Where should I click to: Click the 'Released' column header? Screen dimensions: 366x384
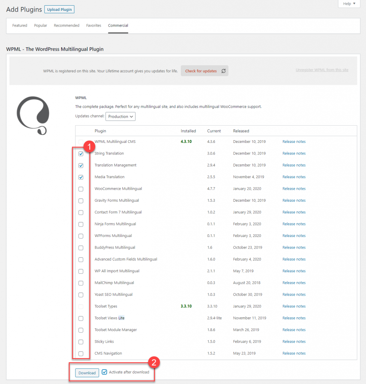click(x=241, y=131)
